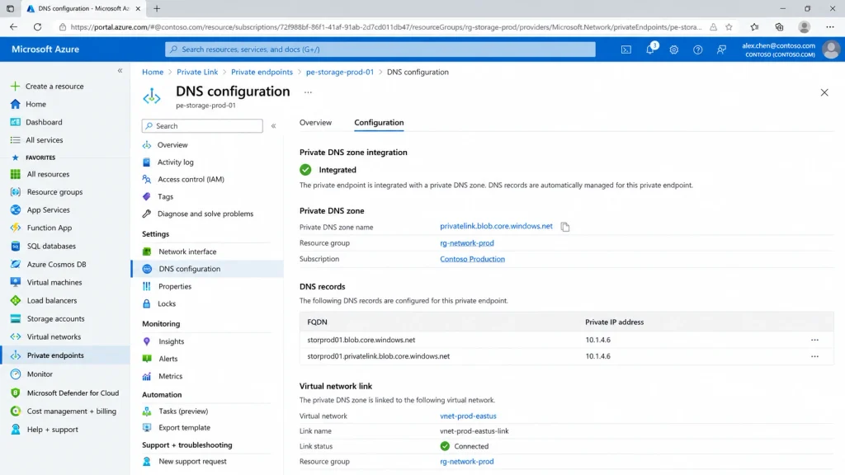Click Function App lightning icon
845x475 pixels.
[x=15, y=228]
